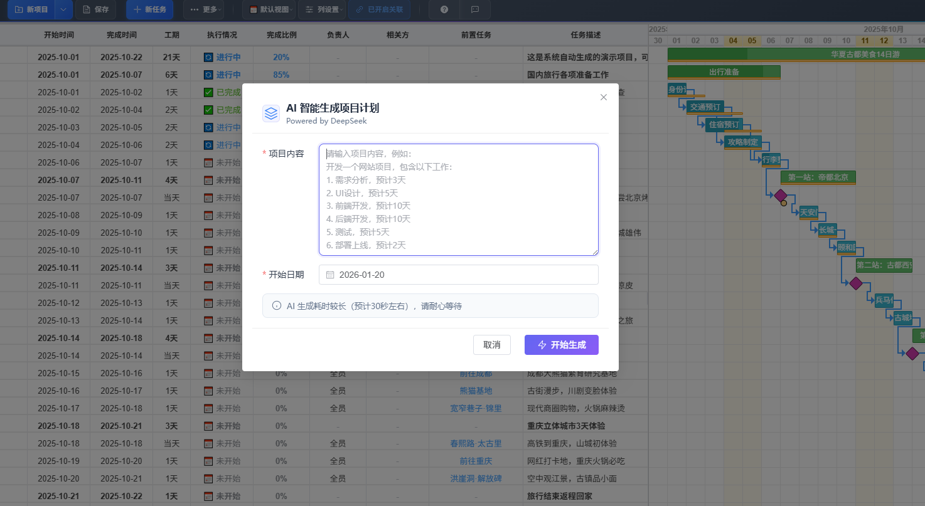The height and width of the screenshot is (506, 925).
Task: Open the 默认视图 view dropdown
Action: (269, 9)
